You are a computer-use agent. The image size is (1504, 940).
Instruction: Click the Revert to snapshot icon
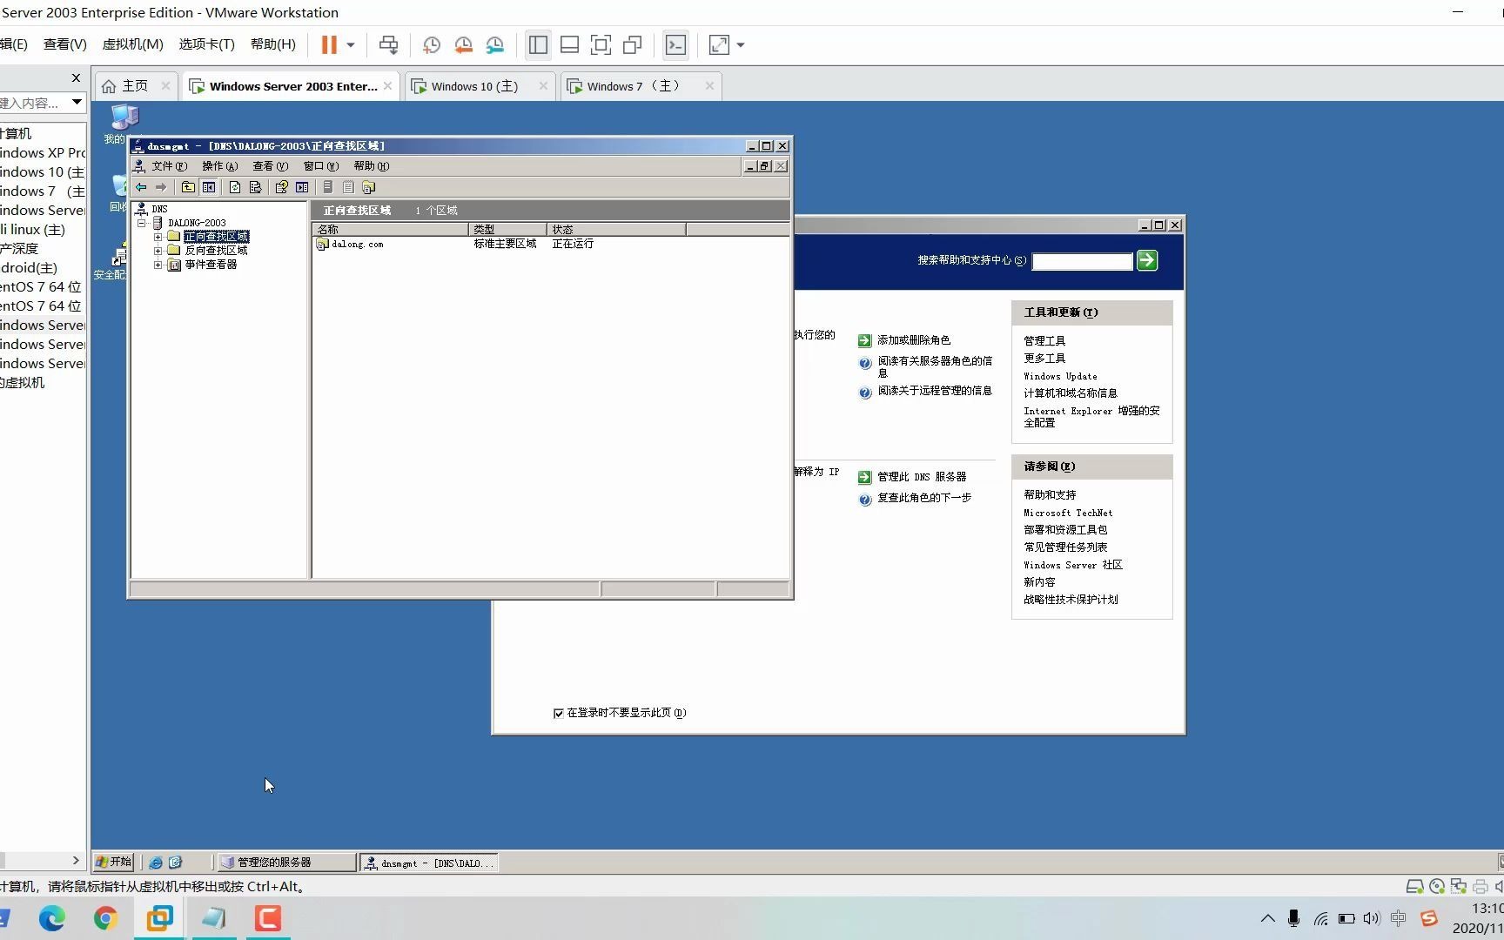click(463, 44)
